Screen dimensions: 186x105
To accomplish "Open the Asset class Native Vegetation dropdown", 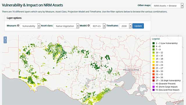I will coord(66,26).
